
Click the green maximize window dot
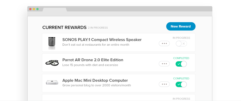(37, 9)
